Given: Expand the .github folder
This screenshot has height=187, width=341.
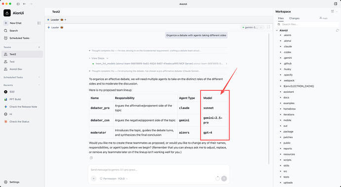Looking at the screenshot, I should 287,64.
